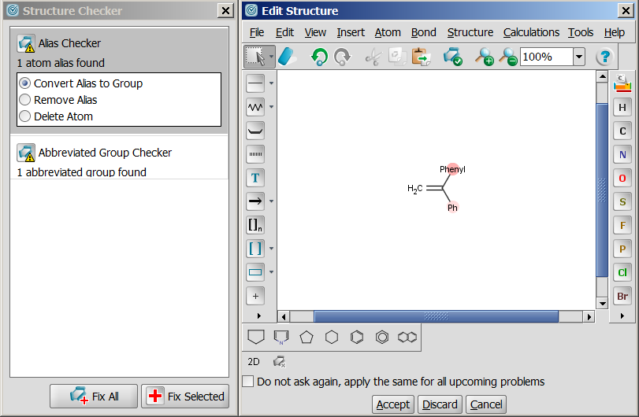Select Convert Alias to Group option
This screenshot has width=639, height=417.
pos(25,83)
